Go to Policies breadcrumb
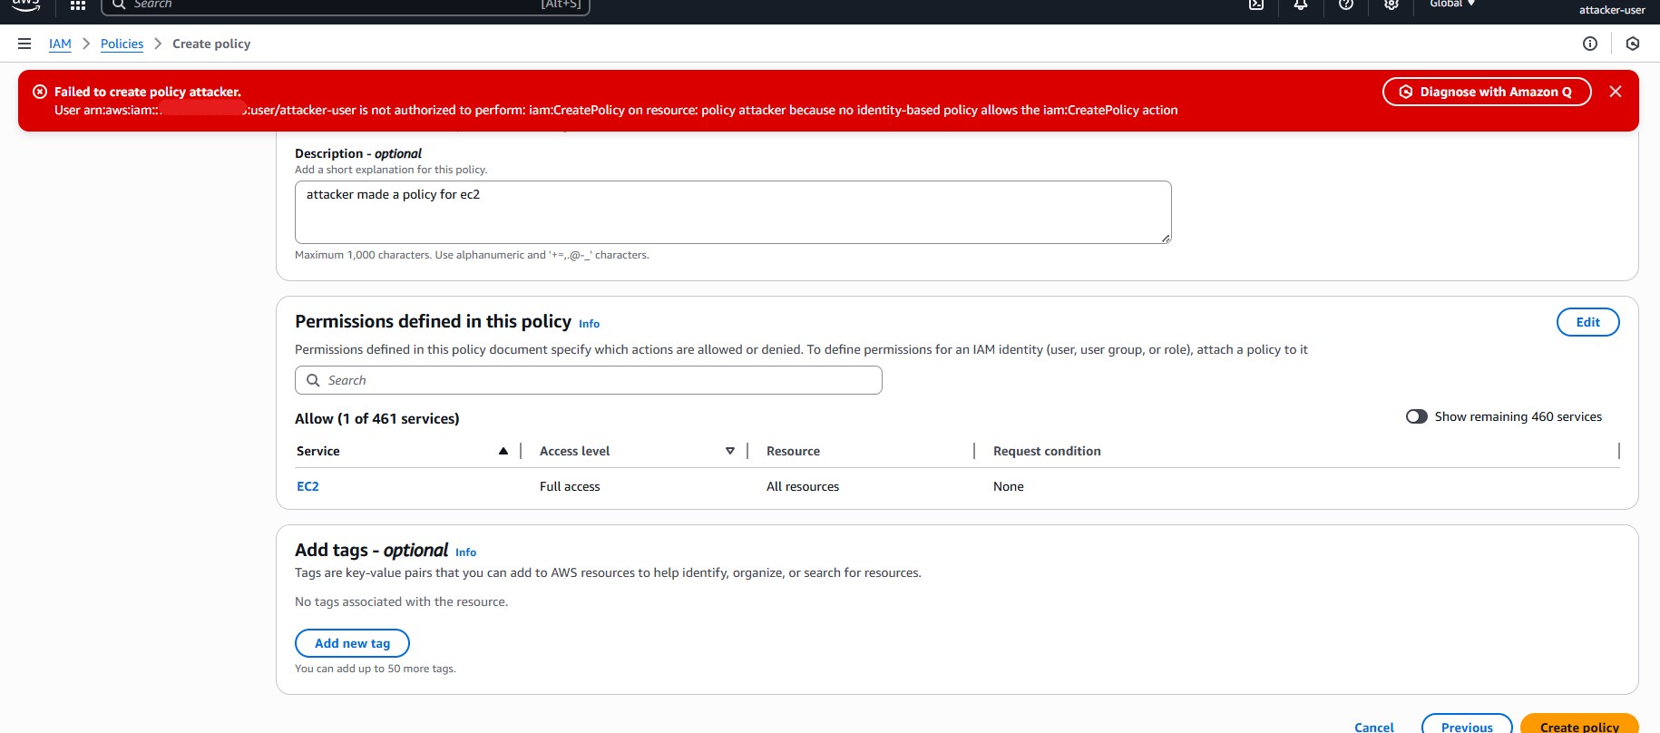 pyautogui.click(x=122, y=44)
